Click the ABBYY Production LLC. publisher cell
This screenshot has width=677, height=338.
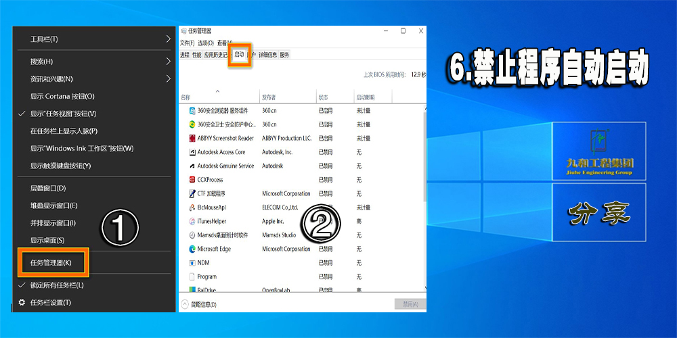coord(286,139)
